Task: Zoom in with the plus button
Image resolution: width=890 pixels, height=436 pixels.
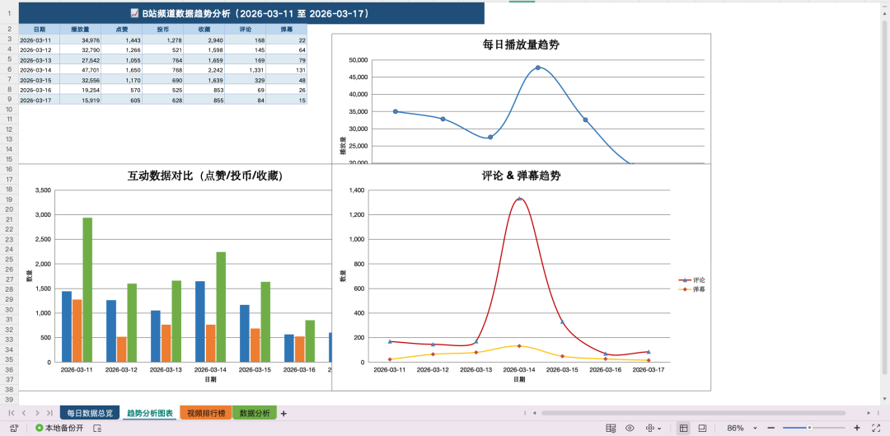Action: (856, 428)
